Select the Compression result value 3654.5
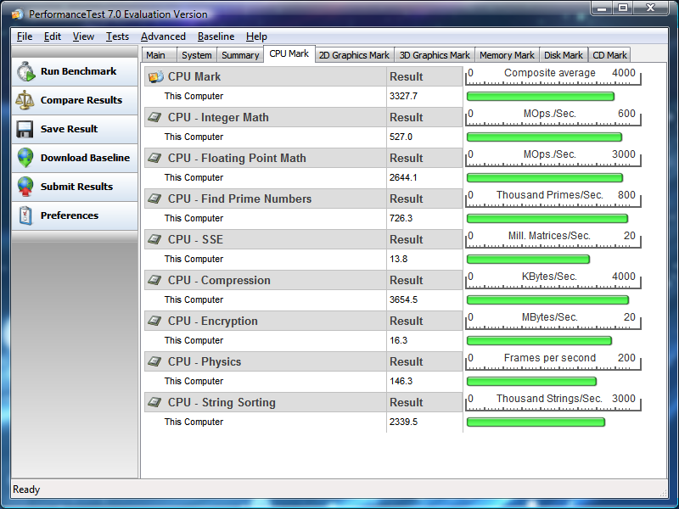Image resolution: width=679 pixels, height=509 pixels. click(x=403, y=299)
